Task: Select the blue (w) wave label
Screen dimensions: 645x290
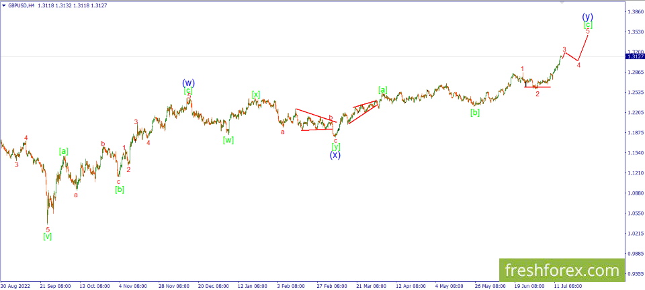Action: click(188, 83)
